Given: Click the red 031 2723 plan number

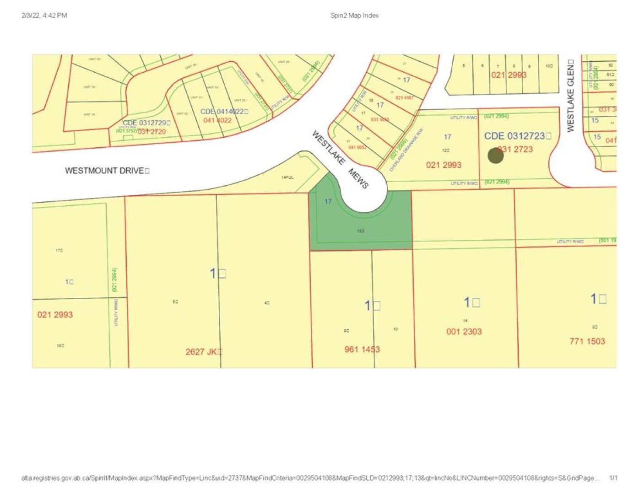Looking at the screenshot, I should coord(517,149).
